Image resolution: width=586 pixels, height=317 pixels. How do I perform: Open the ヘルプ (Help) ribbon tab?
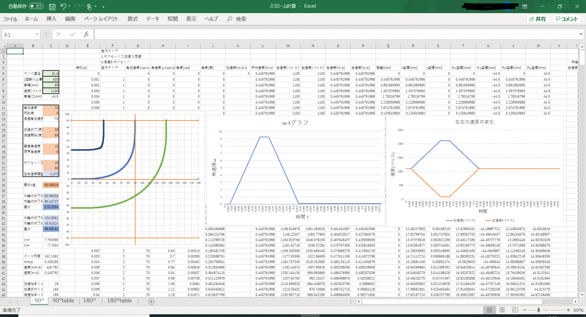point(211,19)
